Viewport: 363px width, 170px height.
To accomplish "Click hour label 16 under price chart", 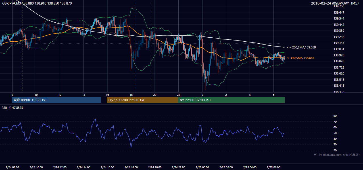I will (x=107, y=95).
